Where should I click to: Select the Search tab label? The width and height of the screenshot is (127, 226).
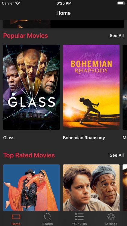point(48,224)
